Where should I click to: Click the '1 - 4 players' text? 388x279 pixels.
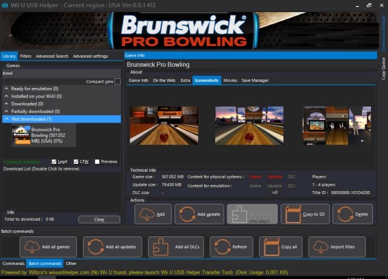tap(324, 184)
